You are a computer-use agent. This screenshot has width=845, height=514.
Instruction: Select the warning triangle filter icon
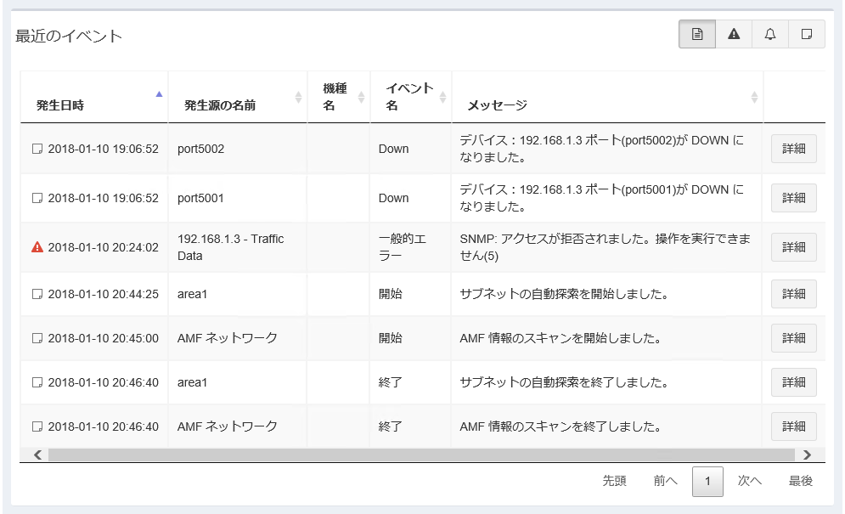[x=734, y=34]
